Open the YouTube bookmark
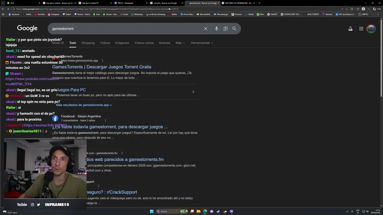 point(39,14)
